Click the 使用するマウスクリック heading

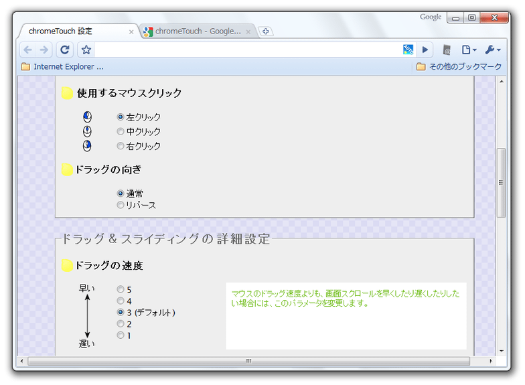tap(129, 93)
